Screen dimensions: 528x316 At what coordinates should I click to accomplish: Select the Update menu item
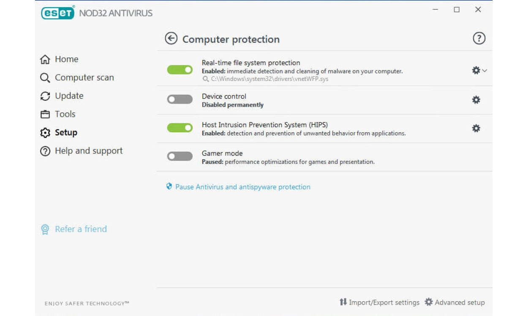(x=68, y=96)
